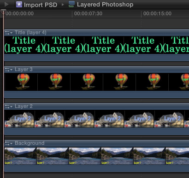The width and height of the screenshot is (189, 178).
Task: Click the playhead at start of timeline
Action: coord(3,12)
